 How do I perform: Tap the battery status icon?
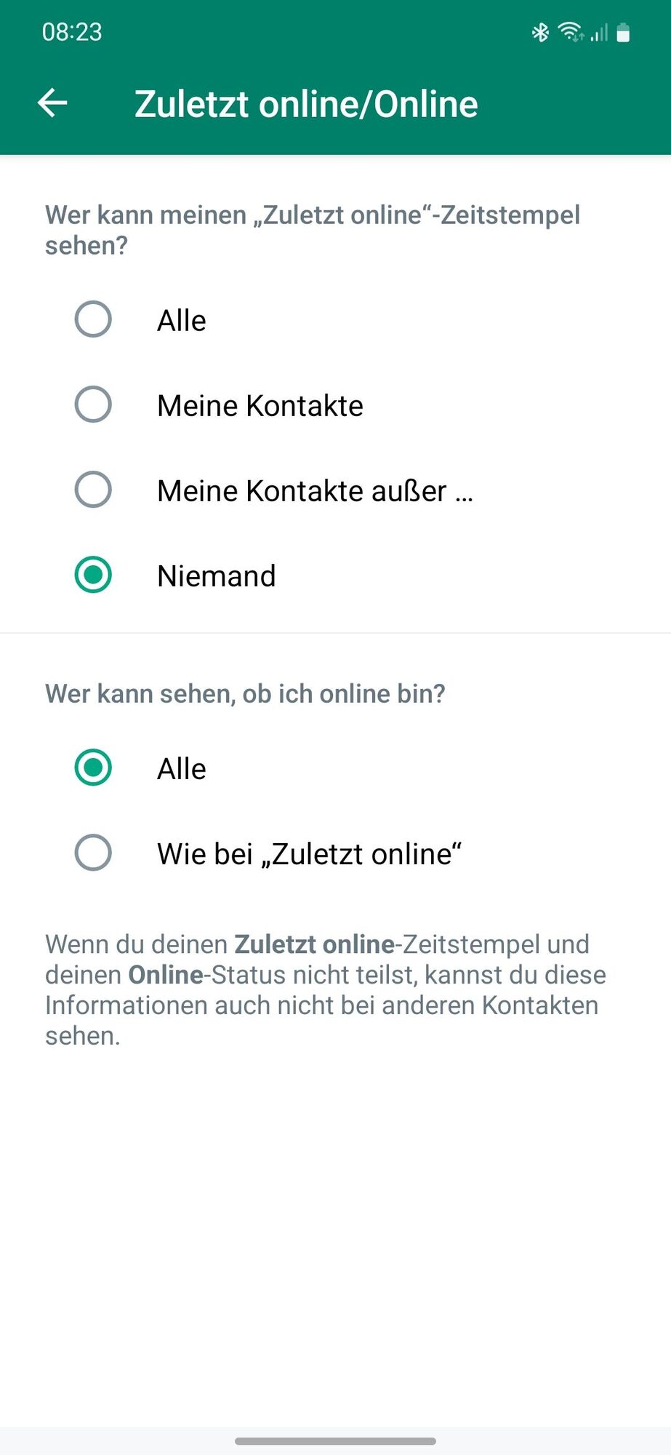pos(623,32)
